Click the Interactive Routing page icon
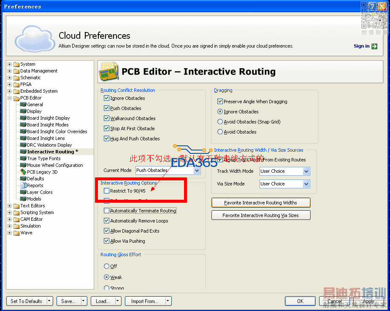 [x=23, y=152]
